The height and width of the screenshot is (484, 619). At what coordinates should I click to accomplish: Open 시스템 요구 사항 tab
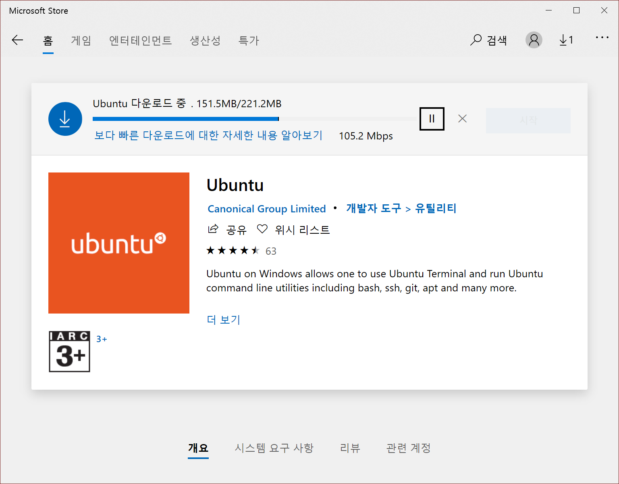point(274,448)
